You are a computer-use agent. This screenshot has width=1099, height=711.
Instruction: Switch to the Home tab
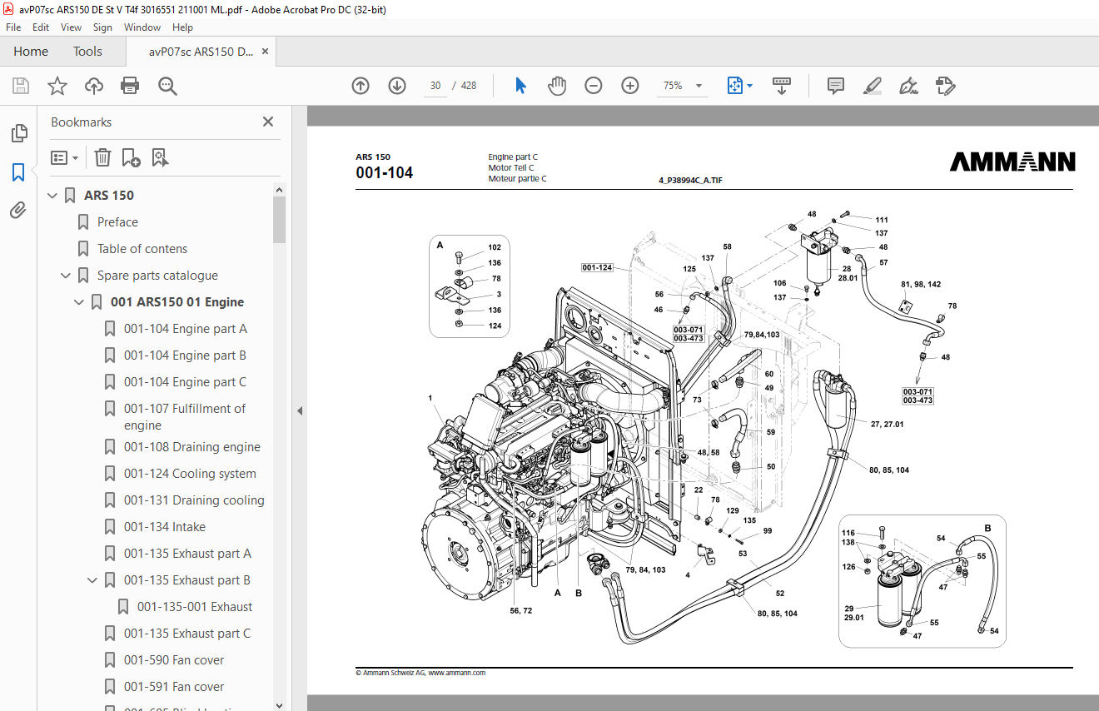pyautogui.click(x=31, y=52)
